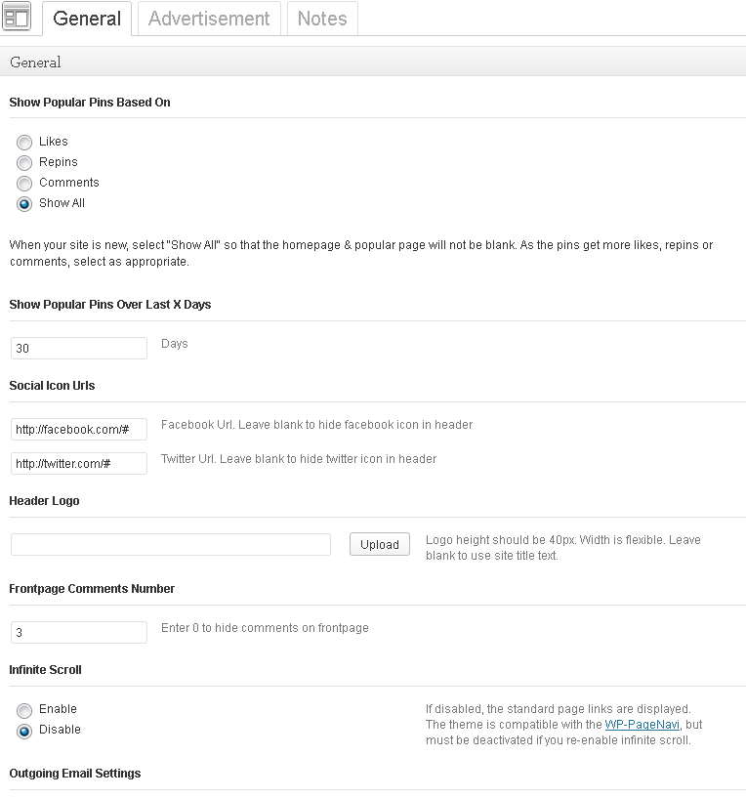This screenshot has width=746, height=798.
Task: Select the Likes radio option
Action: point(23,142)
